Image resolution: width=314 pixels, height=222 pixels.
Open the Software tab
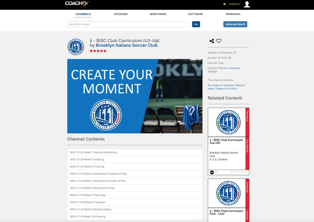click(195, 14)
